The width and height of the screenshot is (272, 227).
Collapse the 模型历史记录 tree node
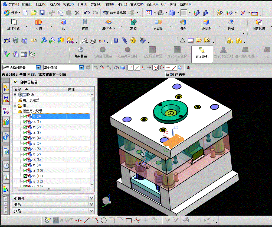point(15,111)
